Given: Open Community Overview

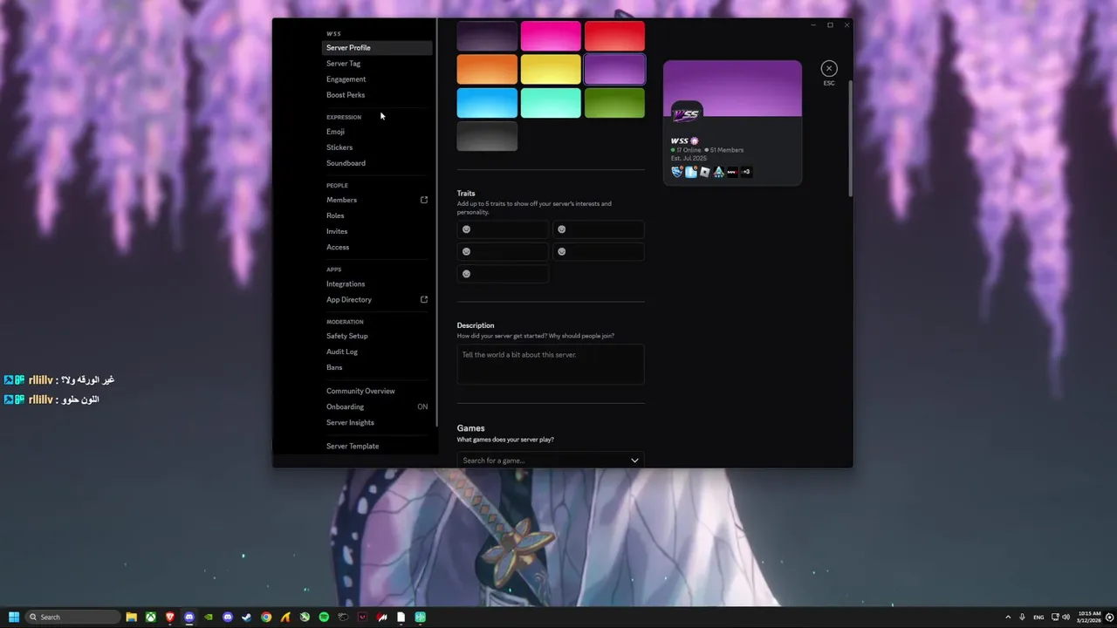Looking at the screenshot, I should point(377,391).
